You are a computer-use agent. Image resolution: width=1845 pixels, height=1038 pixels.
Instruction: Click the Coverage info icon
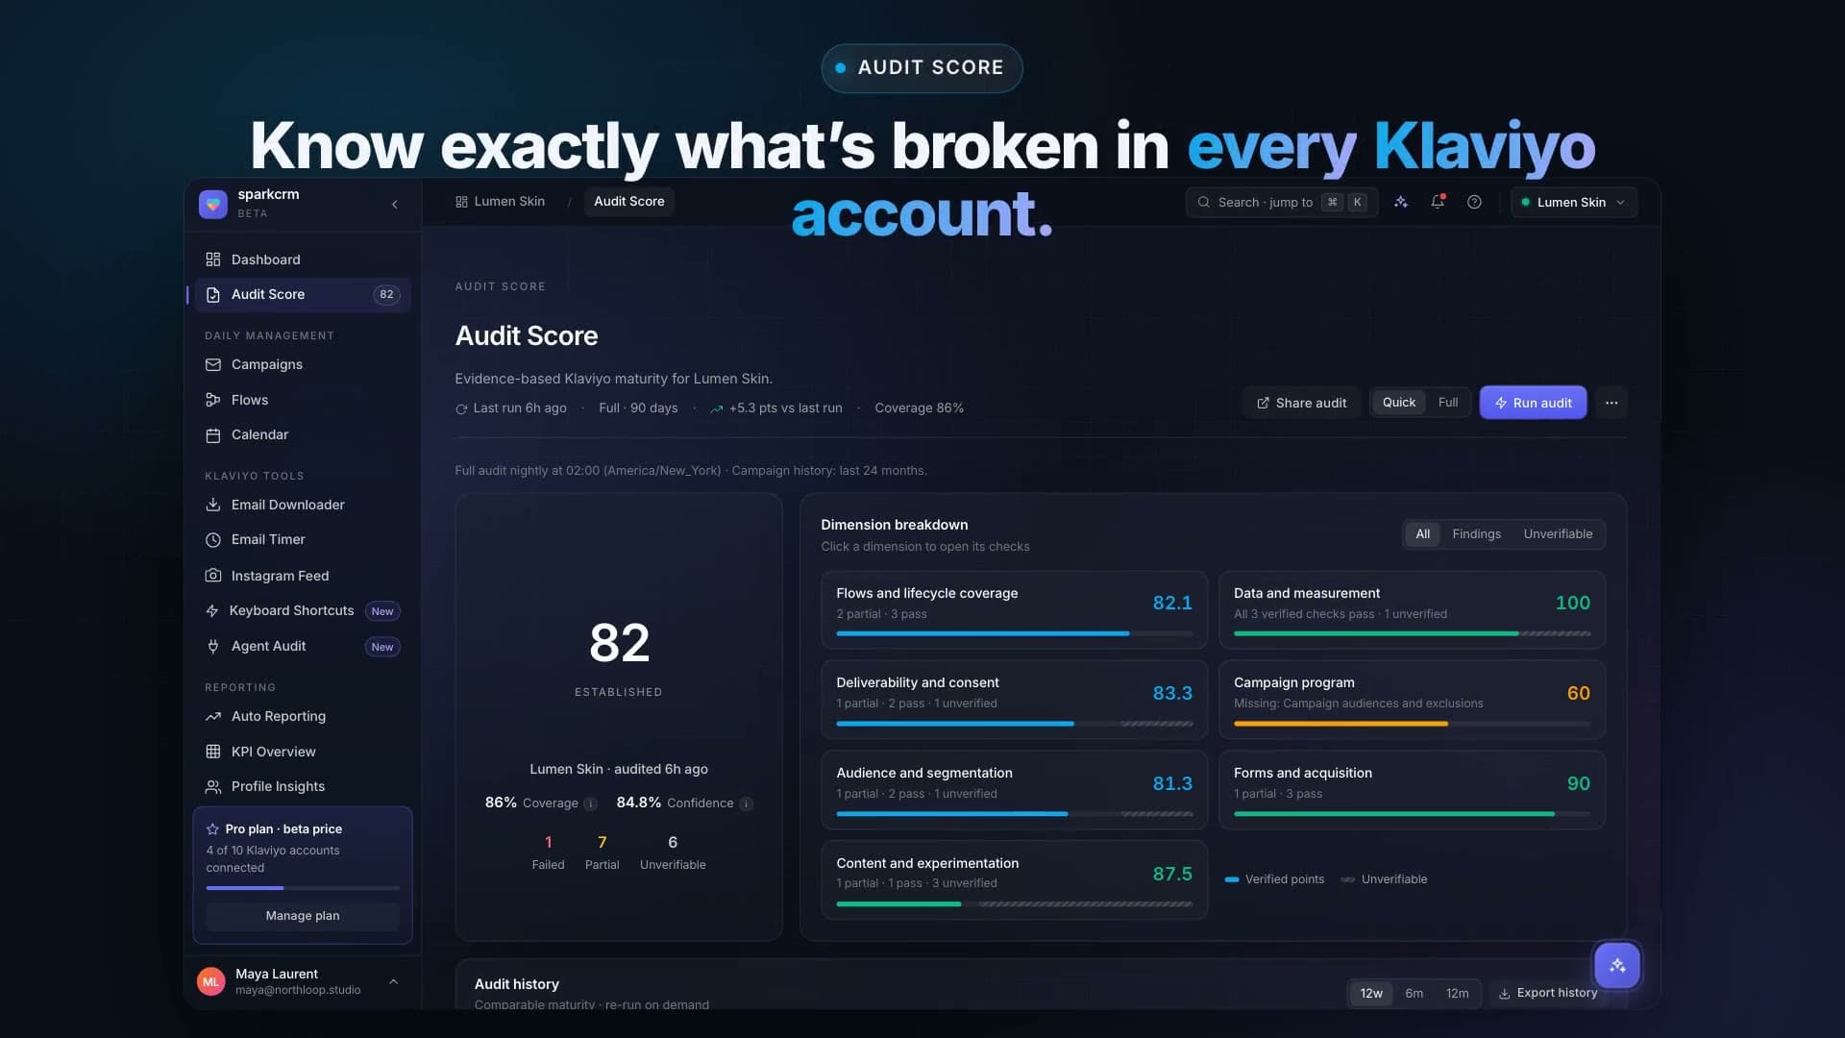pyautogui.click(x=591, y=803)
